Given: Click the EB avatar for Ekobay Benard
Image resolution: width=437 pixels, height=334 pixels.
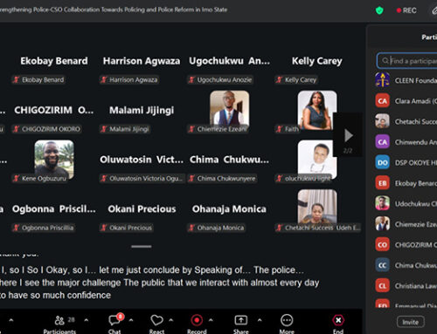Looking at the screenshot, I should coord(382,183).
